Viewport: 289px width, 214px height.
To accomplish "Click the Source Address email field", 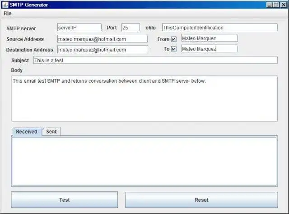I will click(103, 39).
